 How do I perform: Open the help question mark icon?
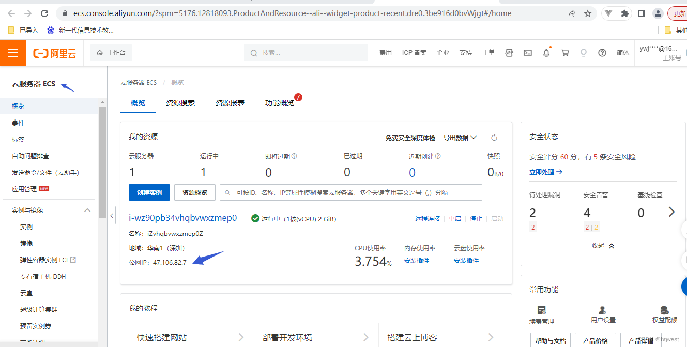pos(602,53)
